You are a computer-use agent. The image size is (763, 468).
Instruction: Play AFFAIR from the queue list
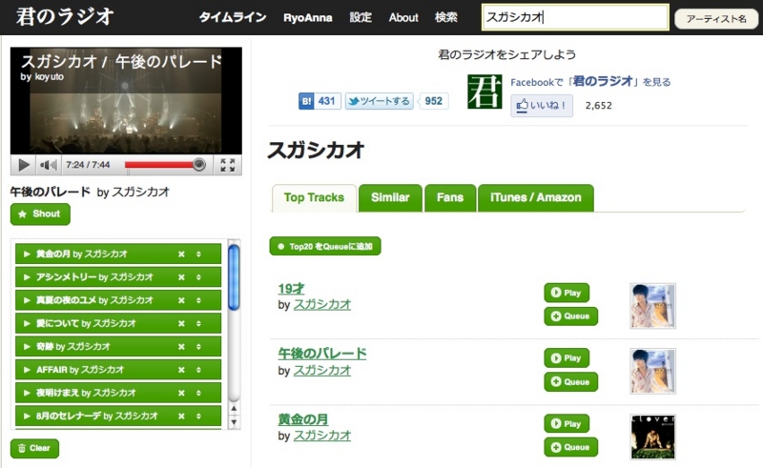(27, 370)
